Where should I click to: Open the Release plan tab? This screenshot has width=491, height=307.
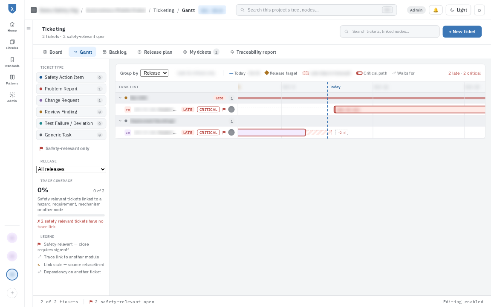click(155, 52)
